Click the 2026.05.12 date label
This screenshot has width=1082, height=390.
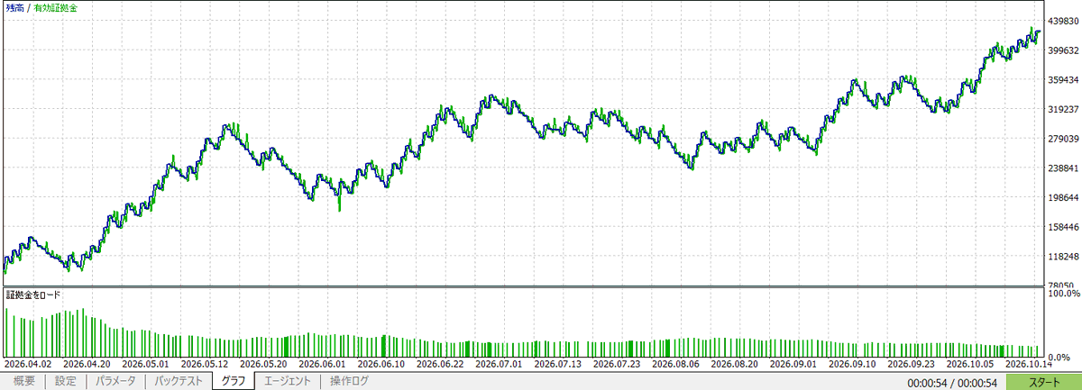pyautogui.click(x=206, y=365)
